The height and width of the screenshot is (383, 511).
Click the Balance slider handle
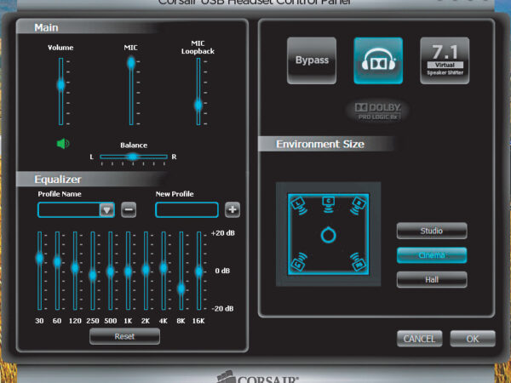pyautogui.click(x=133, y=157)
